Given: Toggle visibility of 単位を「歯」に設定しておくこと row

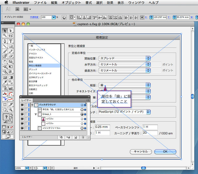Looking at the screenshot, I should (x=22, y=109).
